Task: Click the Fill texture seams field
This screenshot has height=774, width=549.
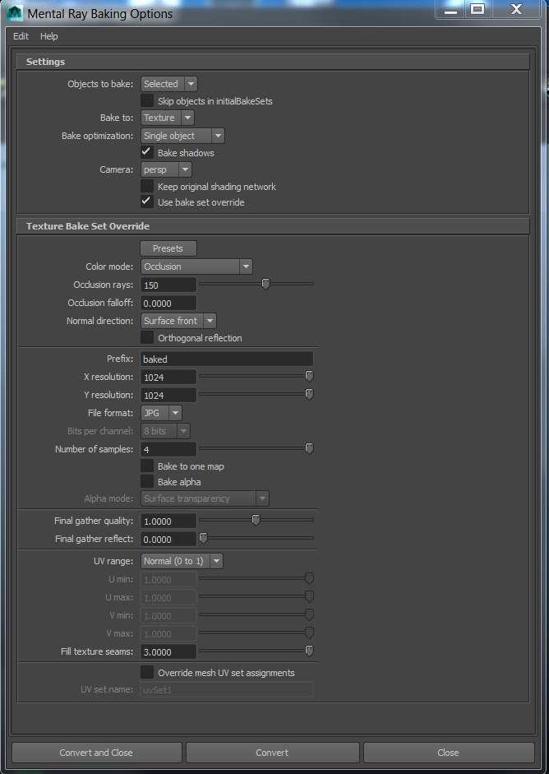Action: (168, 651)
